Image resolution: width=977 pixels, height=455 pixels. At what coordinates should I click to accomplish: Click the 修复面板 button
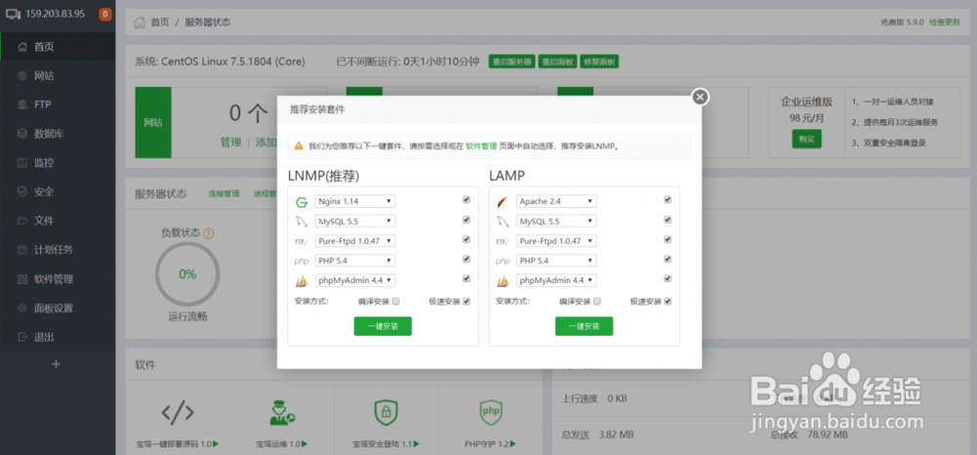tap(599, 62)
